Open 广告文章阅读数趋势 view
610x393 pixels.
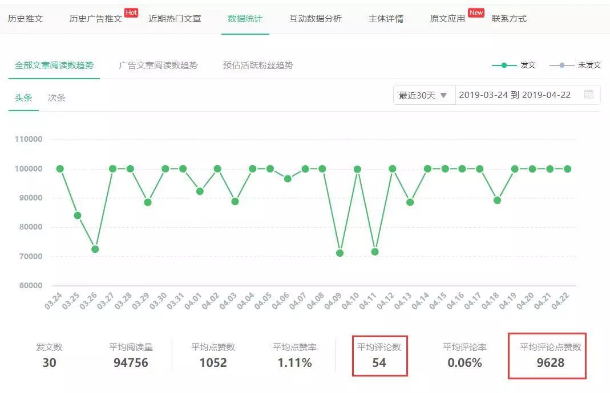[157, 65]
